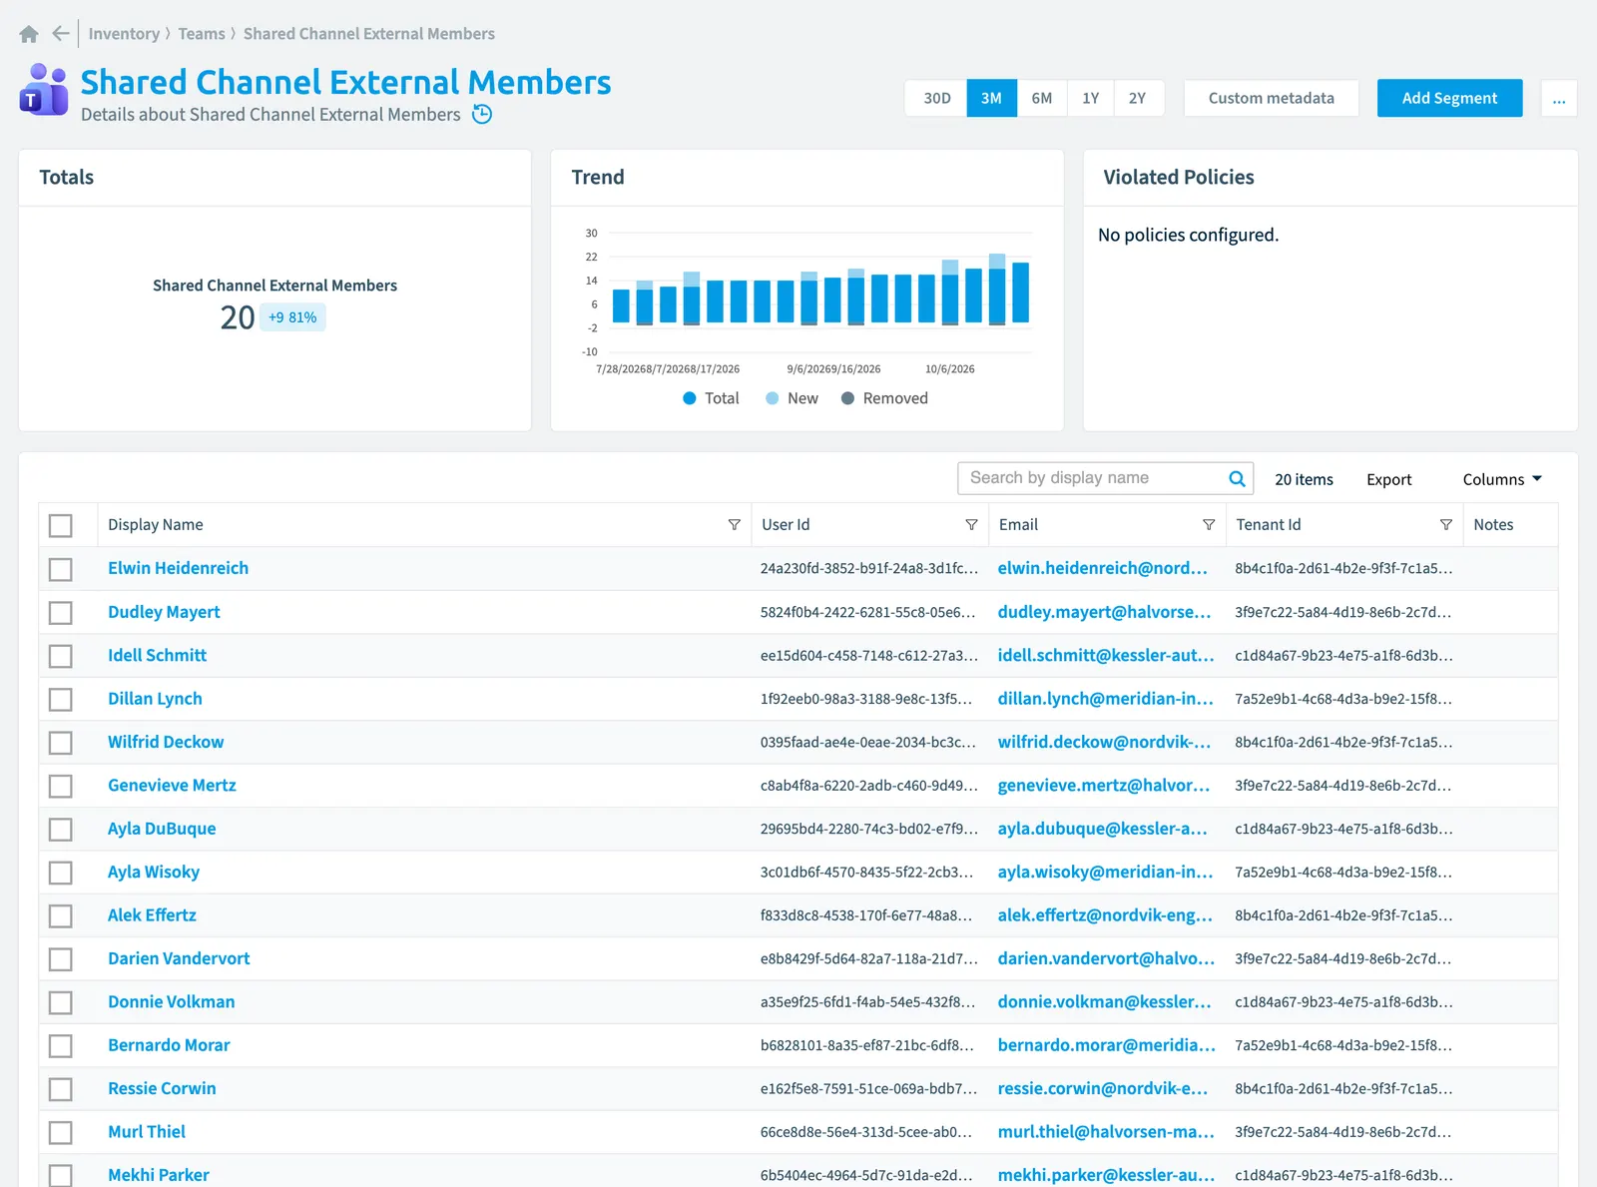Viewport: 1597px width, 1187px height.
Task: Click the back arrow icon
Action: point(61,34)
